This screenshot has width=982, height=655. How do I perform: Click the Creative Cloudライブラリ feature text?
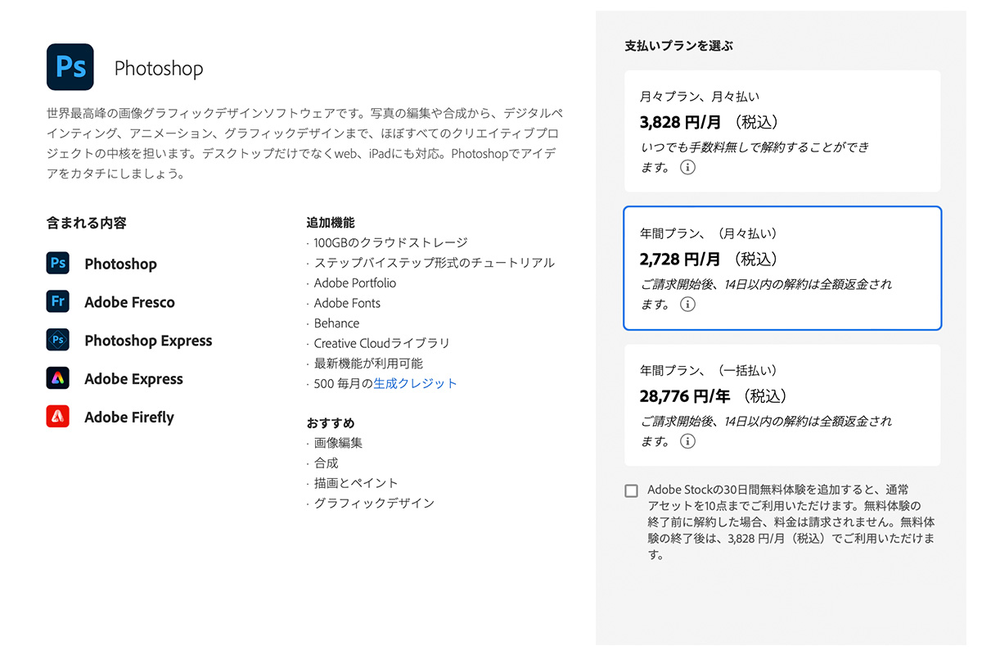click(381, 343)
